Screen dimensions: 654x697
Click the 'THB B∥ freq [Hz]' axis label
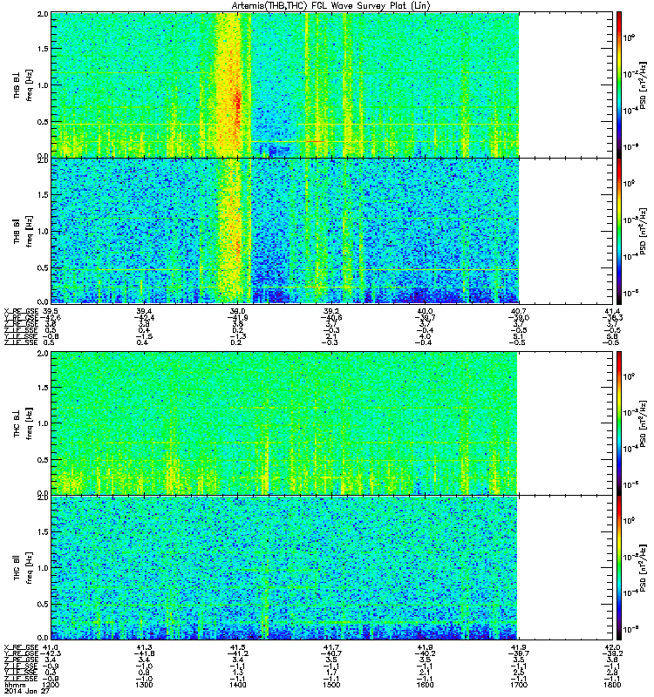(23, 231)
